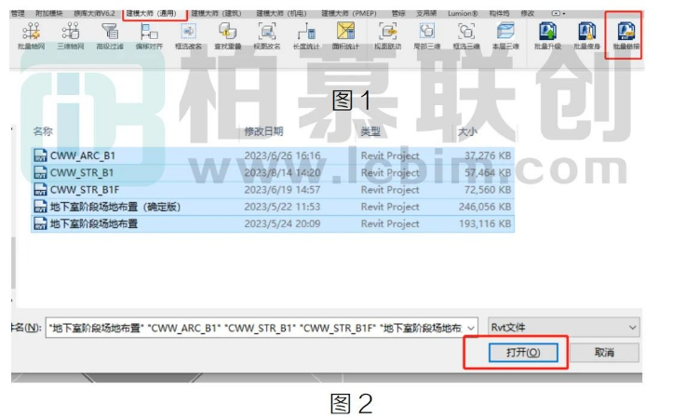Click the 视图联动 view linkage tool
The width and height of the screenshot is (686, 417).
(387, 36)
